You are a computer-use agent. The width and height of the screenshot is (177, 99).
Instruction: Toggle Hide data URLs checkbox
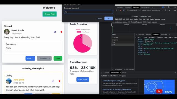click(140, 16)
